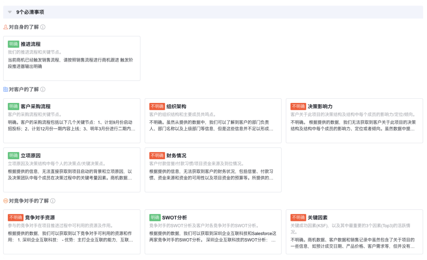Image resolution: width=427 pixels, height=260 pixels.
Task: Collapse the 9个必清事项 section triangle
Action: (x=10, y=12)
